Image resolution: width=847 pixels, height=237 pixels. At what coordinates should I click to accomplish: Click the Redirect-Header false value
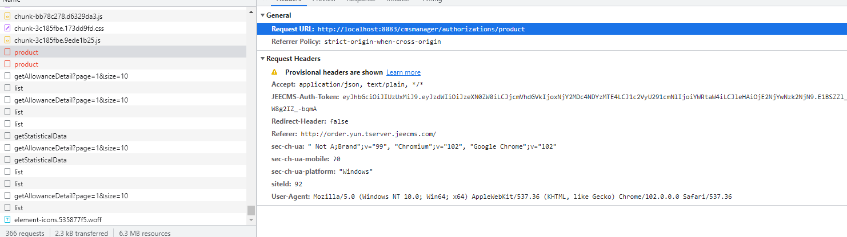click(339, 121)
